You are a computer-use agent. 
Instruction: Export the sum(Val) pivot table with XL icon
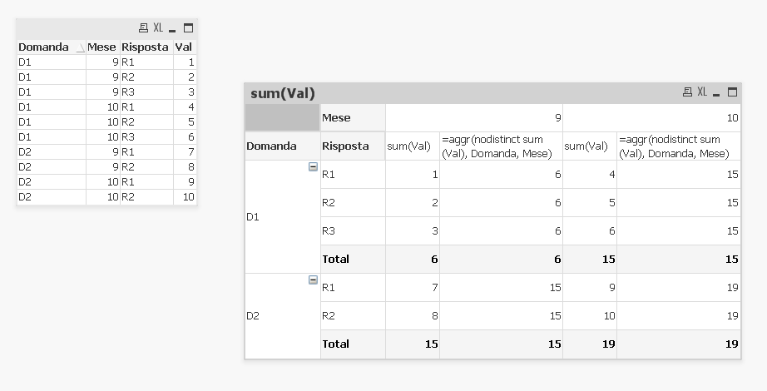(x=701, y=92)
